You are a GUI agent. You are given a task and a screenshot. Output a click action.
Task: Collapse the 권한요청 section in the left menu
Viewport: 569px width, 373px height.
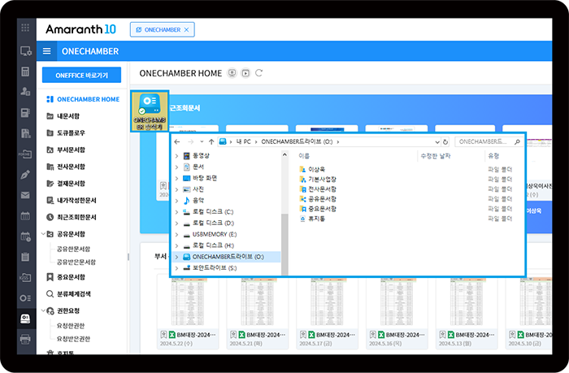pyautogui.click(x=43, y=310)
